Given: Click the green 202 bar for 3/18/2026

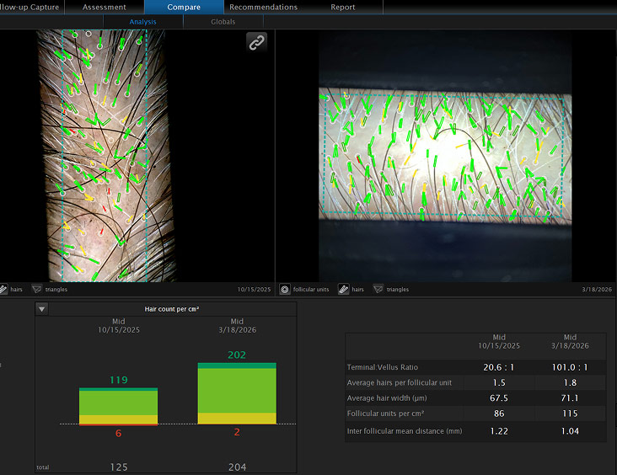Looking at the screenshot, I should (237, 393).
